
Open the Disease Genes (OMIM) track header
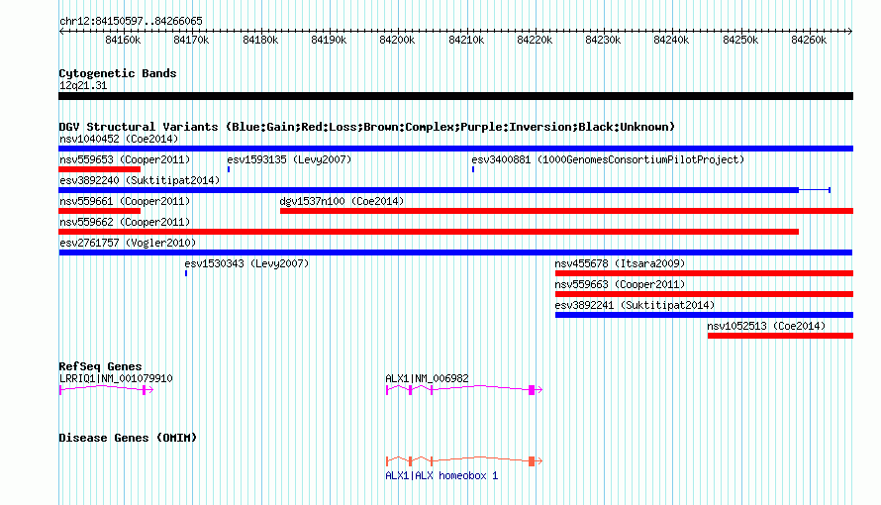click(128, 438)
